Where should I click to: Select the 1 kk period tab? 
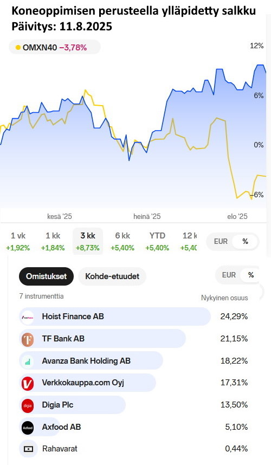tap(53, 241)
